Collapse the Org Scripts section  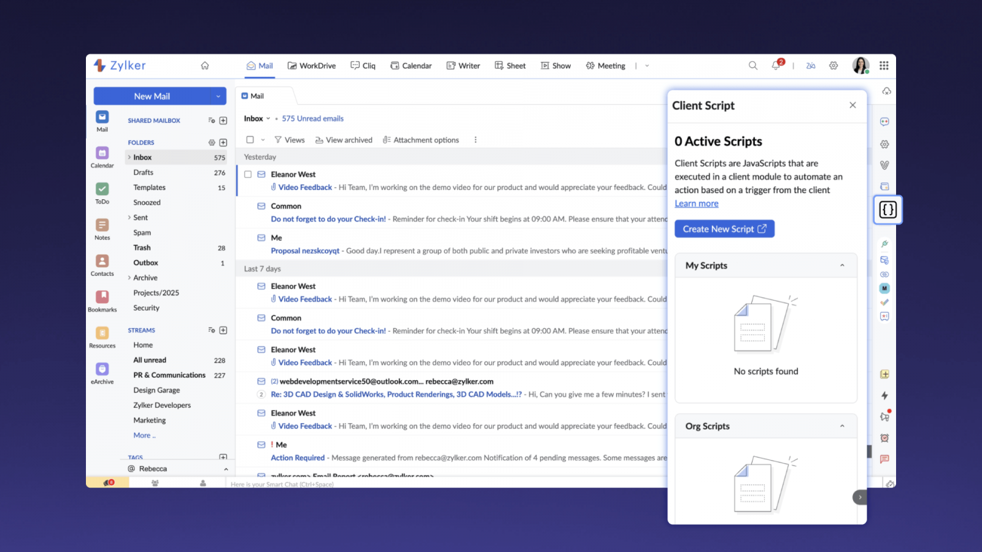click(x=842, y=426)
